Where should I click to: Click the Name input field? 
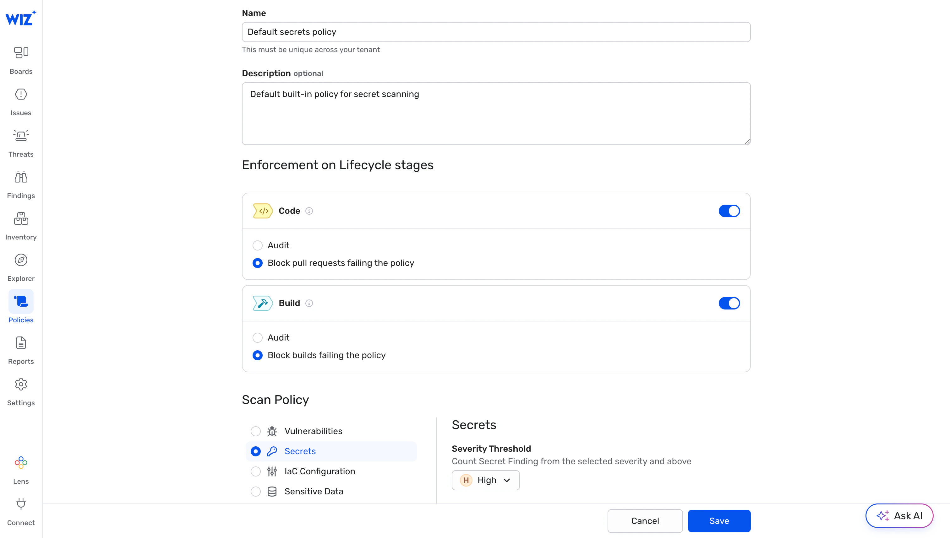(496, 32)
